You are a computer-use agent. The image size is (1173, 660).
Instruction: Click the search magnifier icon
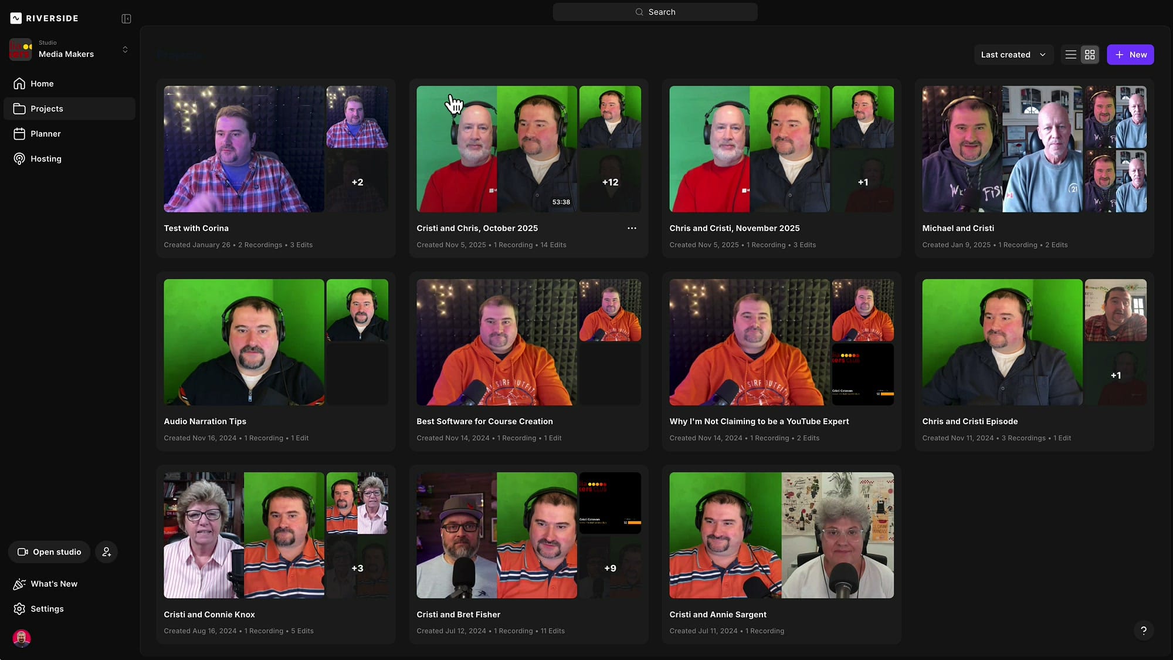(639, 12)
